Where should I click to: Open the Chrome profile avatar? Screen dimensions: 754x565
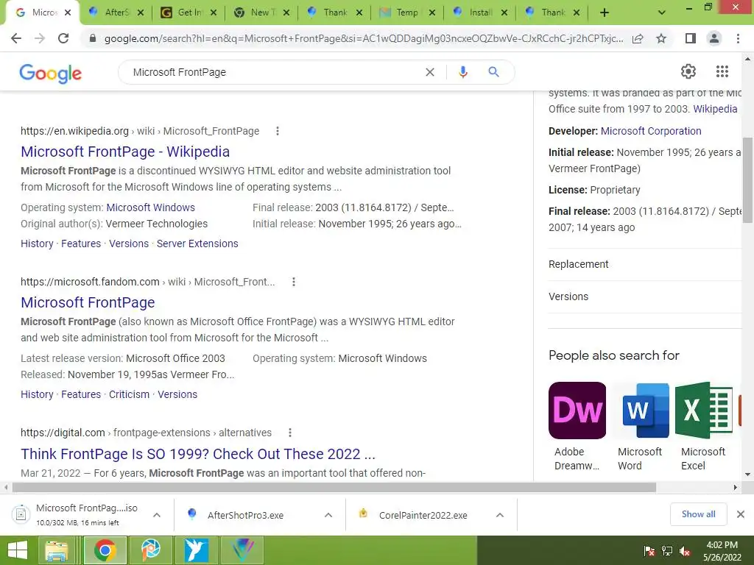(714, 38)
